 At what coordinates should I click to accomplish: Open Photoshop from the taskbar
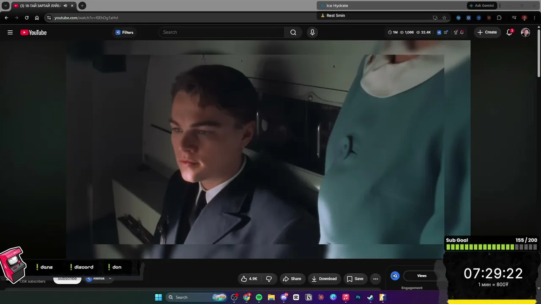(358, 297)
